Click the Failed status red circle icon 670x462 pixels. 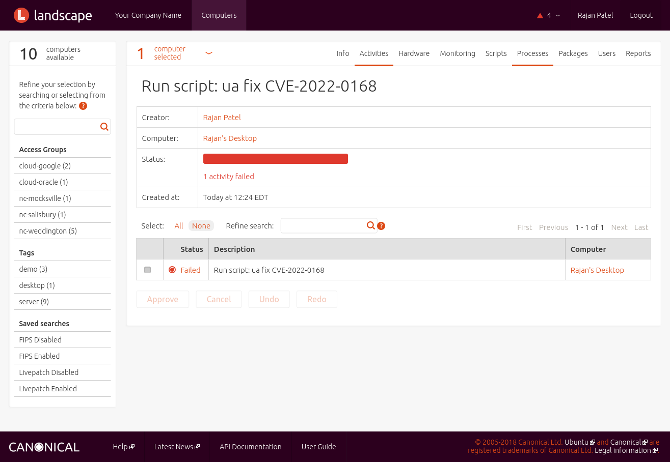click(x=172, y=270)
